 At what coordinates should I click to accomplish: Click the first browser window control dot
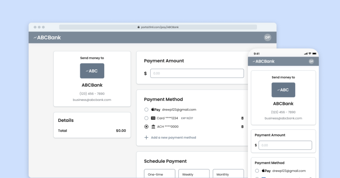tap(35, 27)
